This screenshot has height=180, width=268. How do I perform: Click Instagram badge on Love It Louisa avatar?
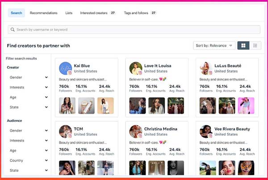click(x=140, y=73)
